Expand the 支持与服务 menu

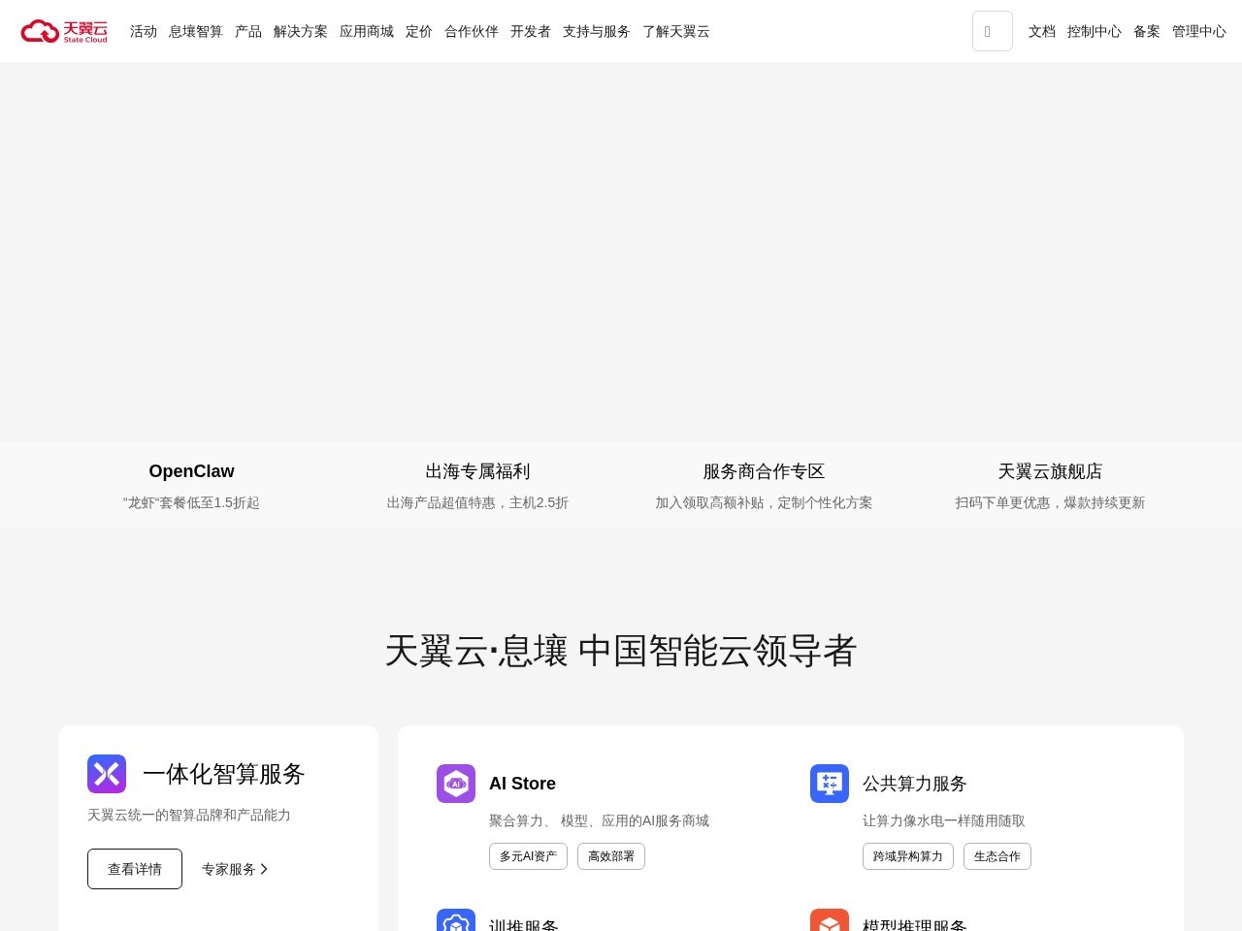(597, 31)
